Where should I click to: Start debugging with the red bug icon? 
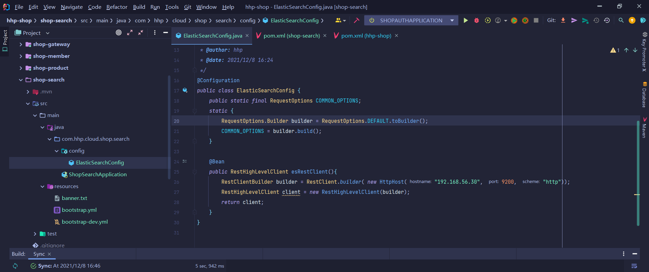click(477, 20)
